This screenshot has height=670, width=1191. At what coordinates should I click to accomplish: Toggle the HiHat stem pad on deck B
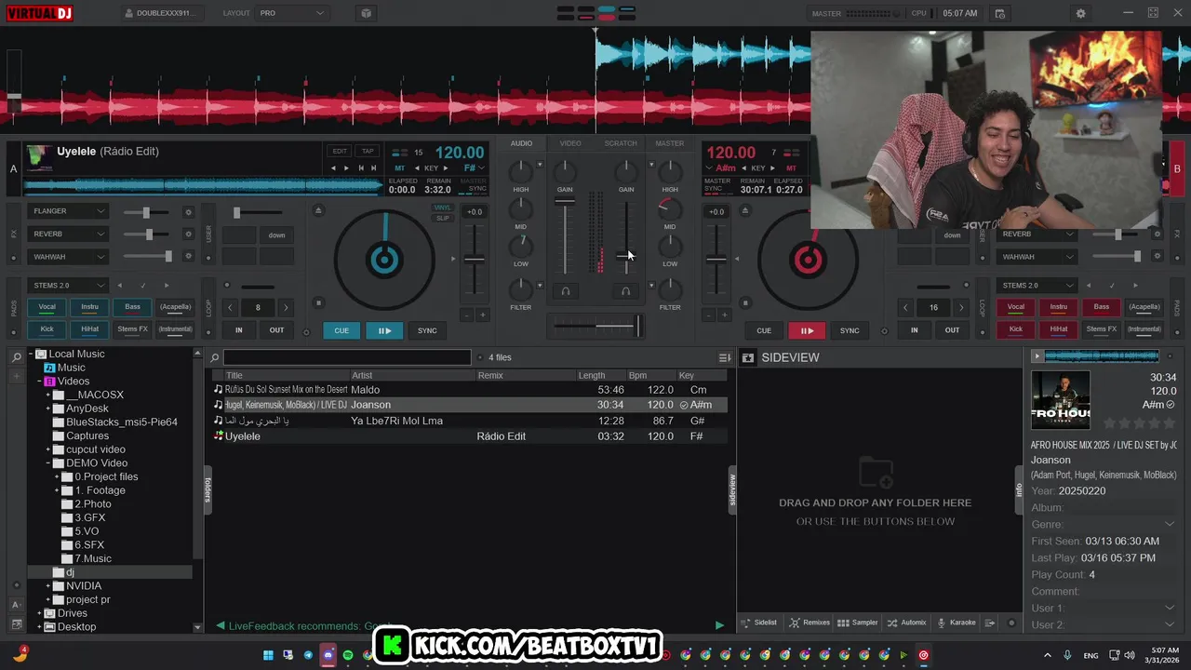(x=1058, y=328)
